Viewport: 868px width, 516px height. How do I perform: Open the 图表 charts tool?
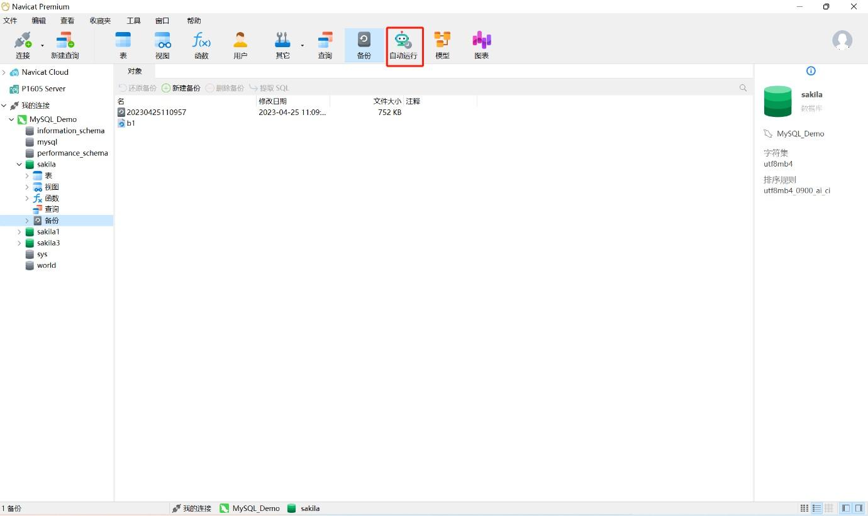481,46
